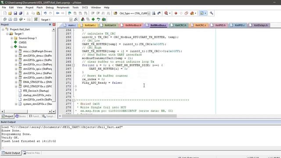This screenshot has height=158, width=281.
Task: Expand Source Group 1 in project tree
Action: point(12,38)
